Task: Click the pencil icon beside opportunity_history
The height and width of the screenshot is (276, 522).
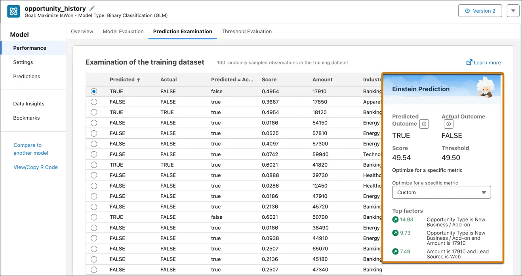Action: [92, 8]
